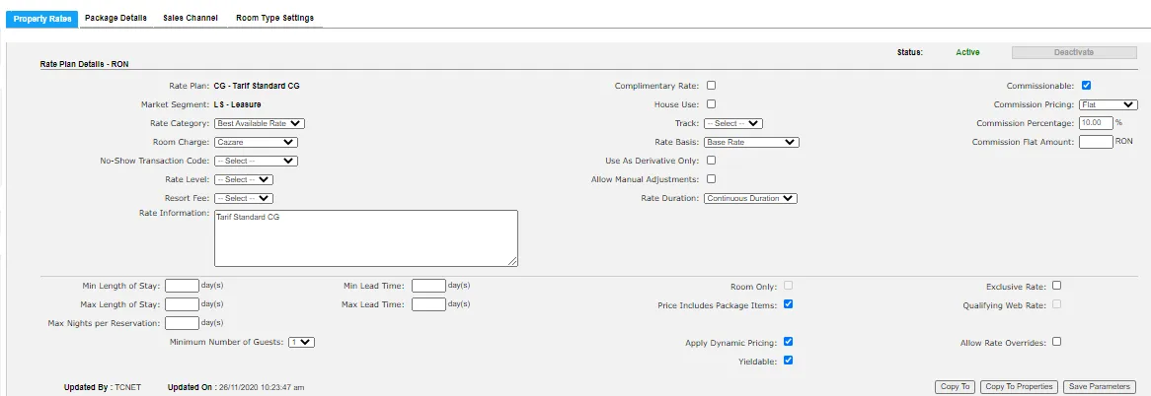The width and height of the screenshot is (1151, 396).
Task: Disable Apply Dynamic Pricing checkbox
Action: (x=788, y=341)
